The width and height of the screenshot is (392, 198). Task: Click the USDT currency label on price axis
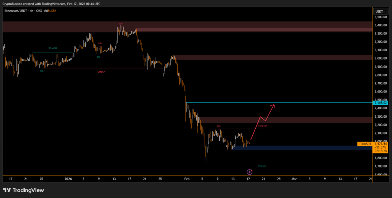tap(379, 12)
